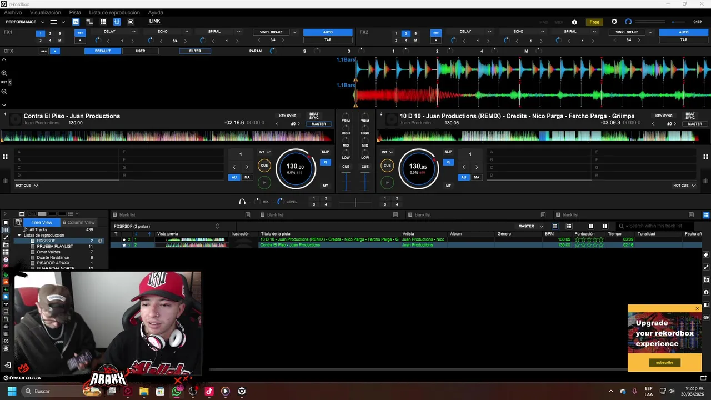Adjust the crossfader
The width and height of the screenshot is (711, 400).
pyautogui.click(x=355, y=202)
